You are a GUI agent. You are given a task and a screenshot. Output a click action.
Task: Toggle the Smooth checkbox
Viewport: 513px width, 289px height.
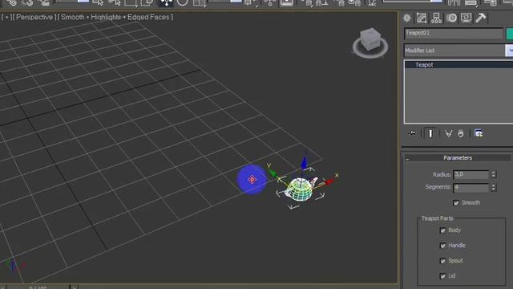456,203
